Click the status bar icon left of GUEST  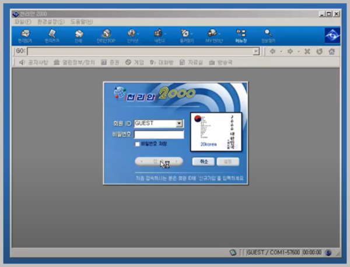pos(233,252)
